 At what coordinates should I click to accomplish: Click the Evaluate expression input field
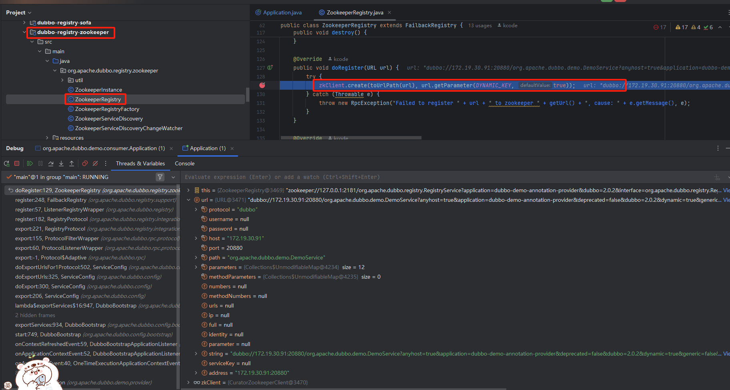(x=440, y=177)
